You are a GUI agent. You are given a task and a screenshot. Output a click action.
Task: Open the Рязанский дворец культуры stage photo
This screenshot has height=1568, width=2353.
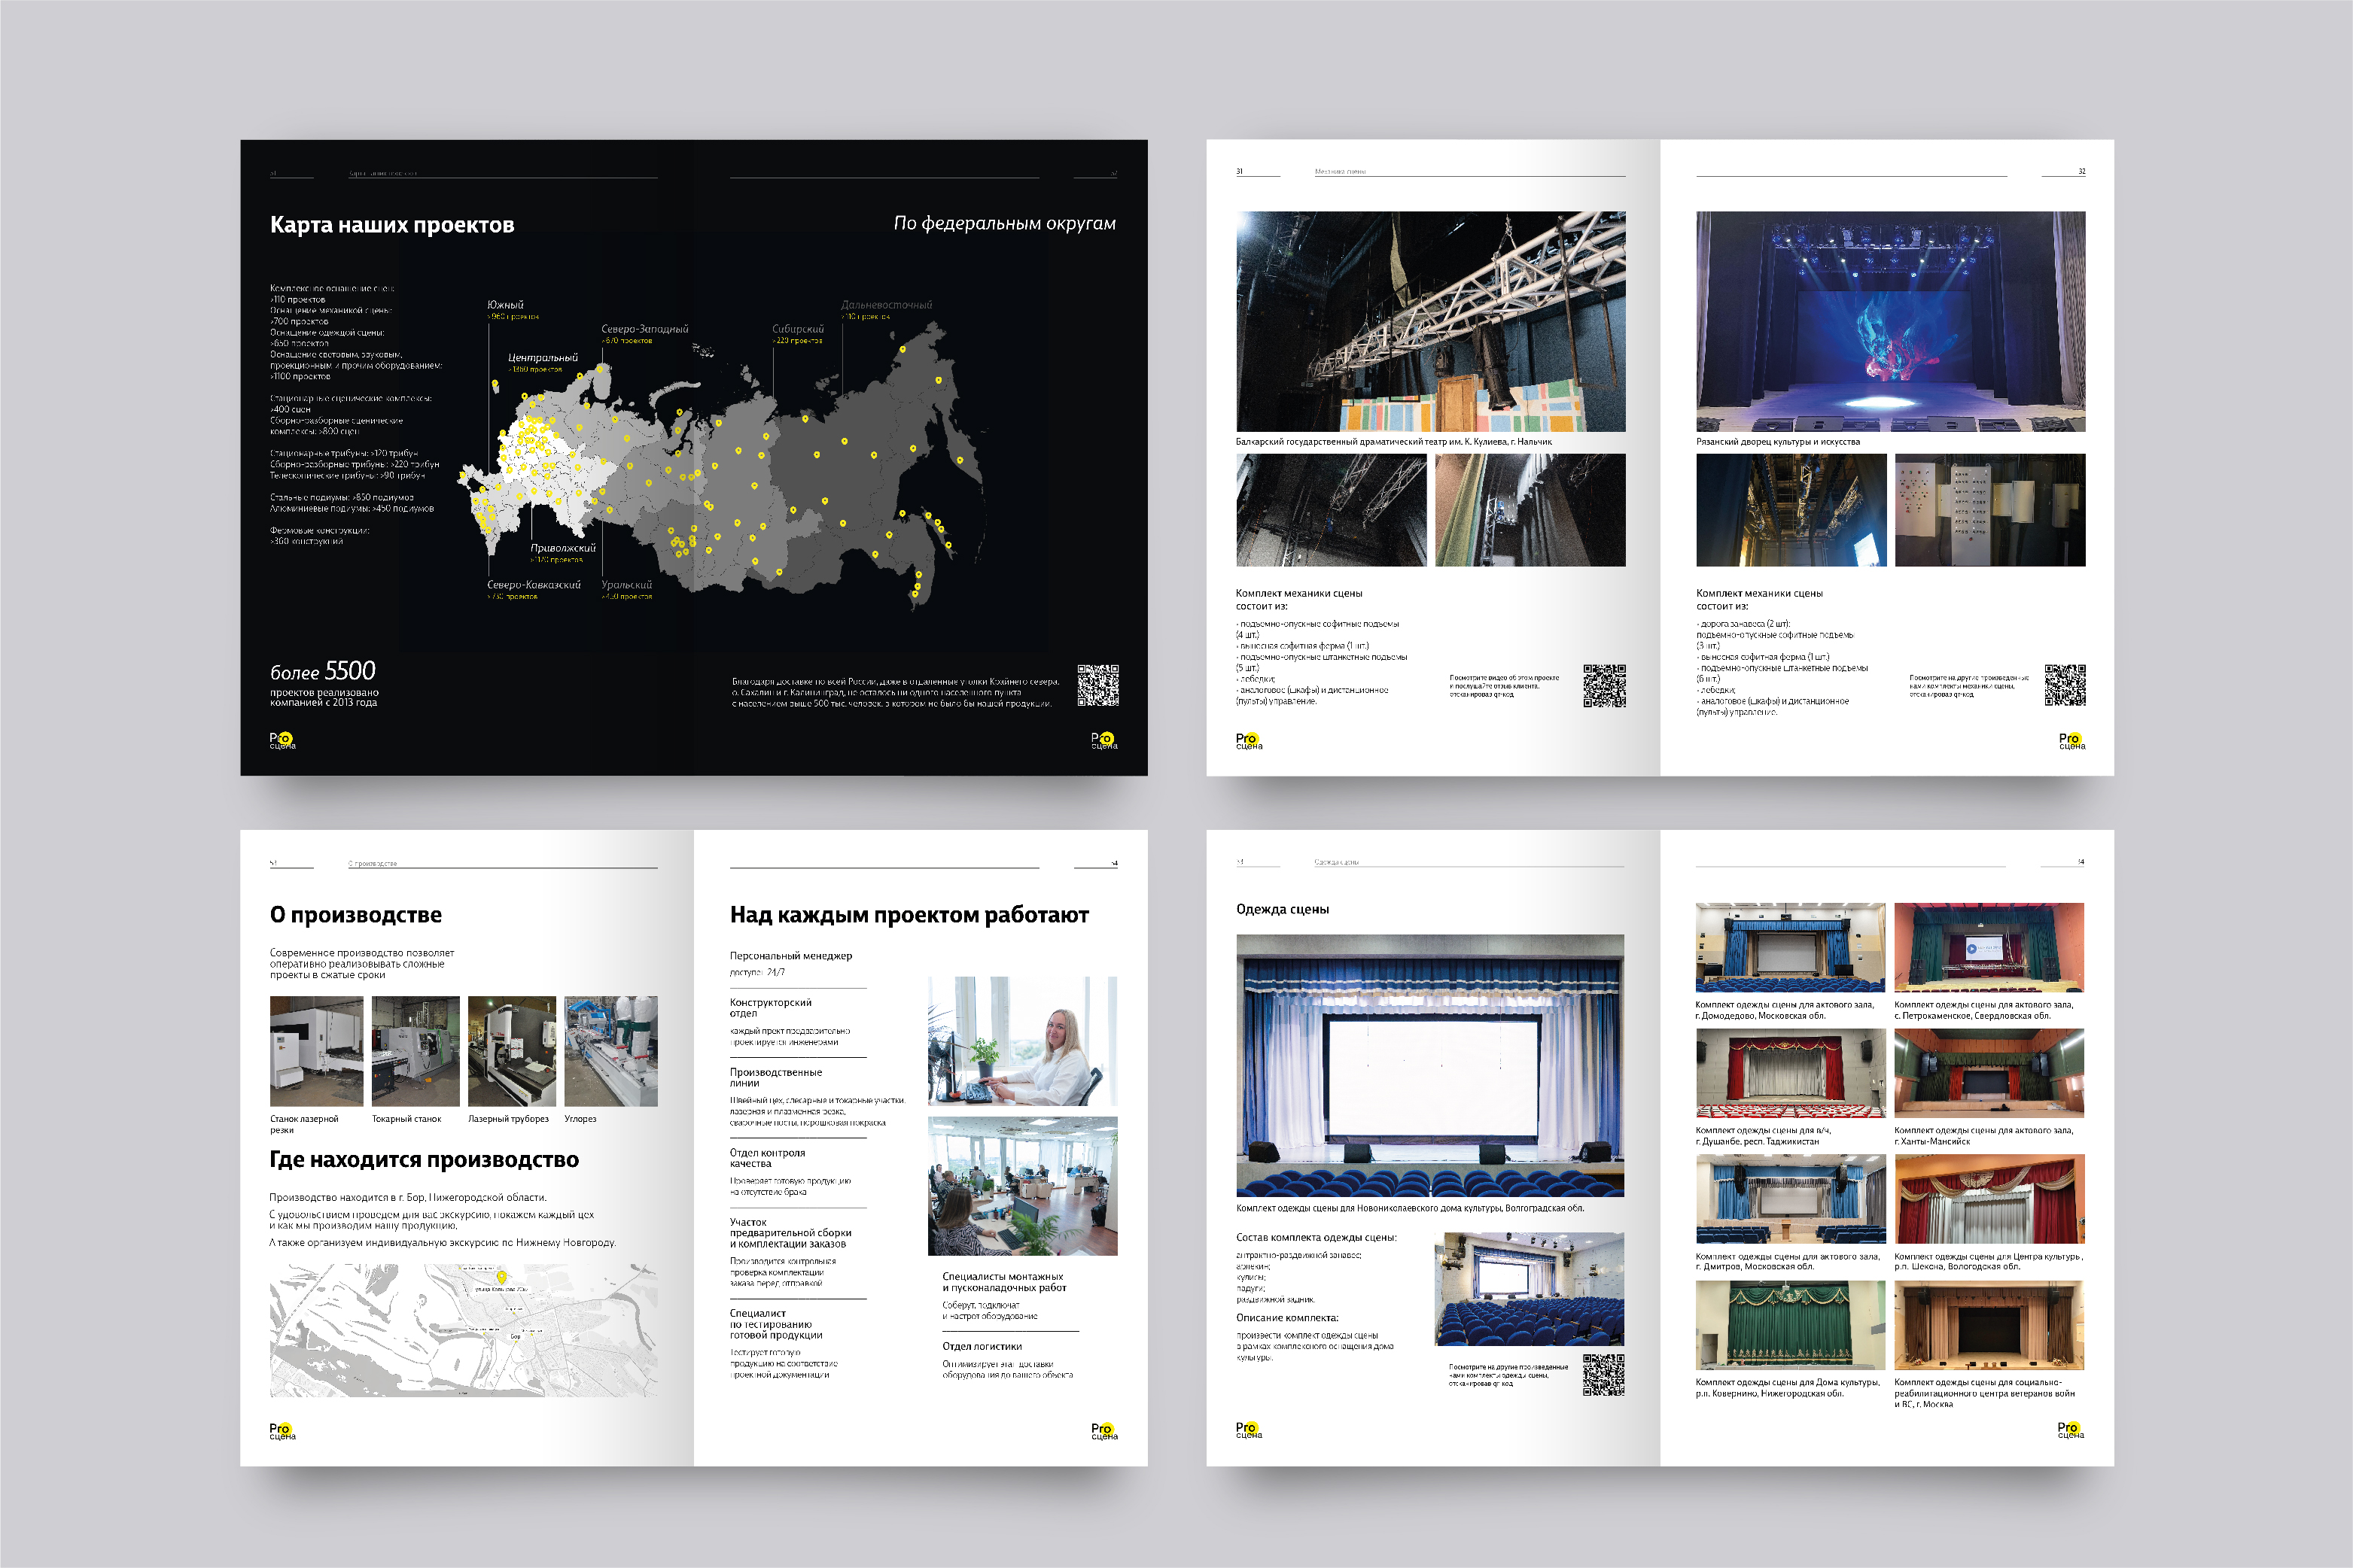coord(1891,321)
